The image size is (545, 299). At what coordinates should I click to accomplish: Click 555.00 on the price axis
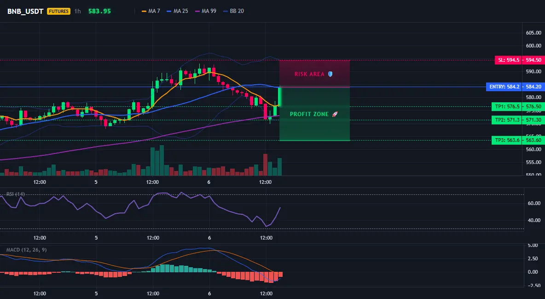(533, 162)
